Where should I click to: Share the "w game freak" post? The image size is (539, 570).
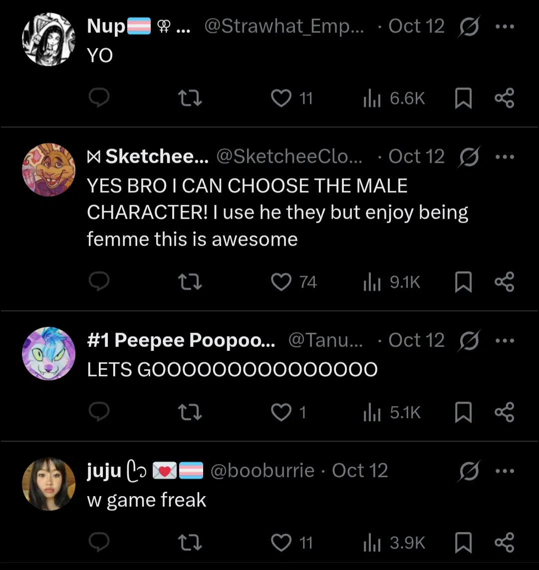pyautogui.click(x=504, y=543)
